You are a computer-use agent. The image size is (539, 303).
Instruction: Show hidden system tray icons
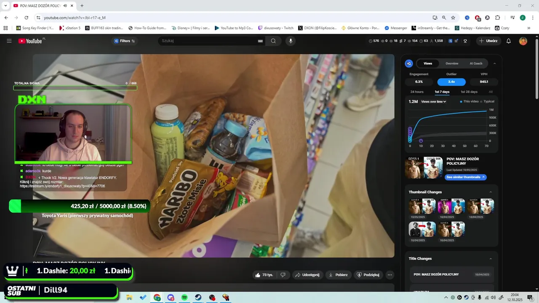(446, 298)
